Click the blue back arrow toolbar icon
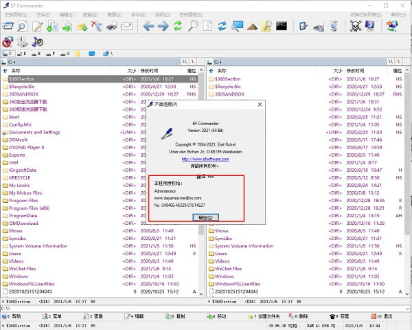 [x=147, y=27]
